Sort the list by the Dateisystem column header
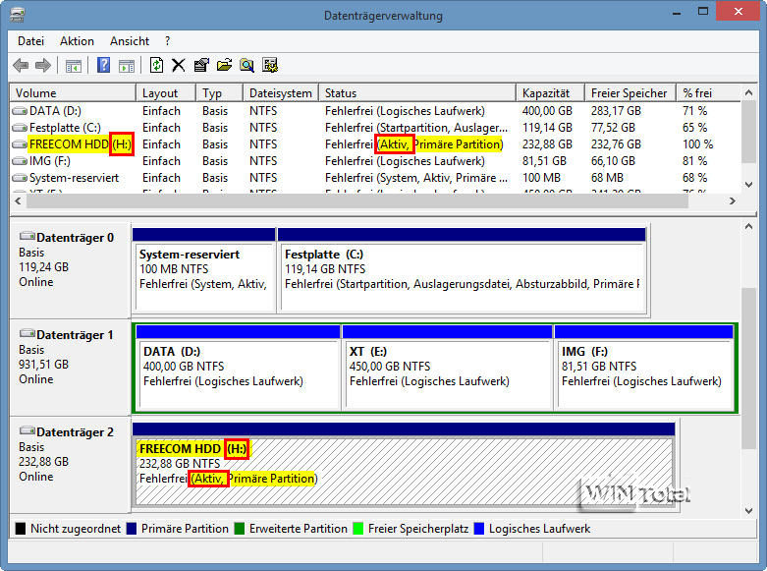 280,93
